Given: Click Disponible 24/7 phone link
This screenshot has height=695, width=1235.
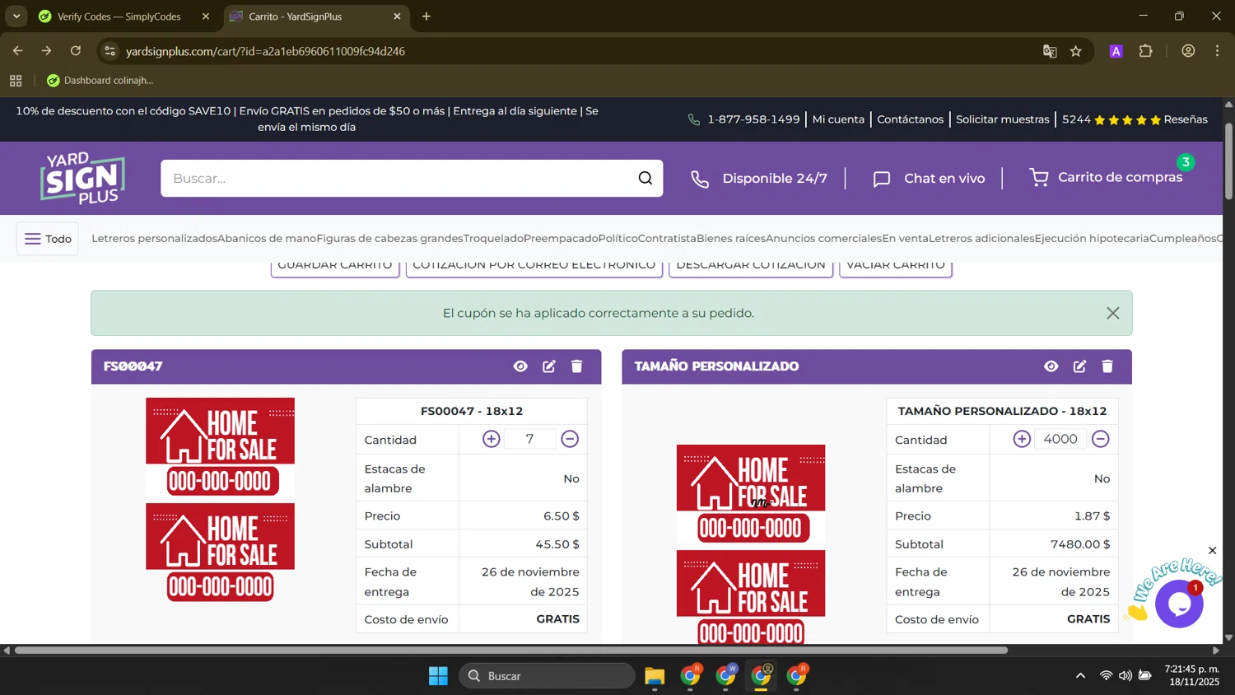Looking at the screenshot, I should [758, 178].
